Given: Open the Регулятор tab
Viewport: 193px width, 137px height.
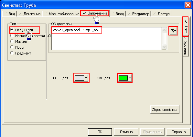Looking at the screenshot, I should click(138, 14).
